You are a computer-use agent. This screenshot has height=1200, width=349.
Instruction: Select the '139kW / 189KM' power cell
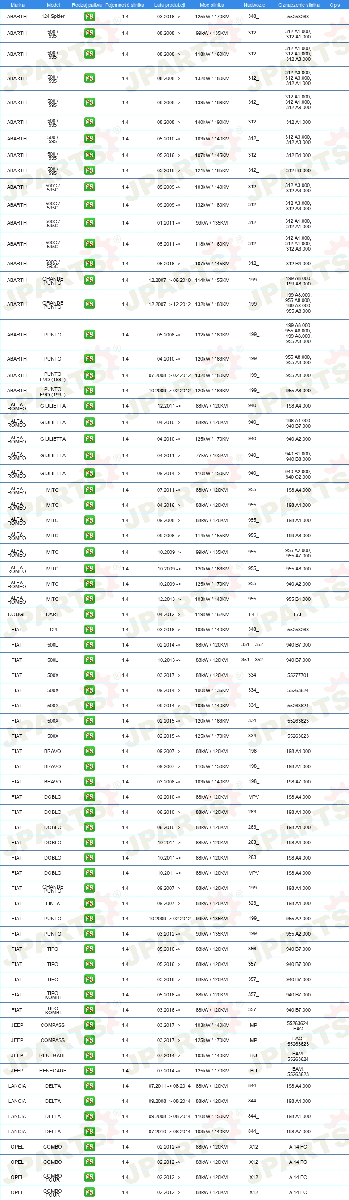(x=212, y=102)
